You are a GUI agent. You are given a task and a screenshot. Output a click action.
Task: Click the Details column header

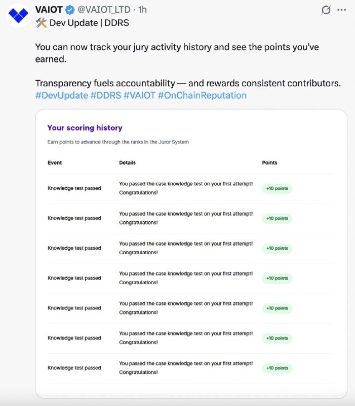pyautogui.click(x=128, y=162)
